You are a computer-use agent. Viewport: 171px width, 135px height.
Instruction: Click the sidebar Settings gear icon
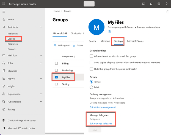point(4,109)
